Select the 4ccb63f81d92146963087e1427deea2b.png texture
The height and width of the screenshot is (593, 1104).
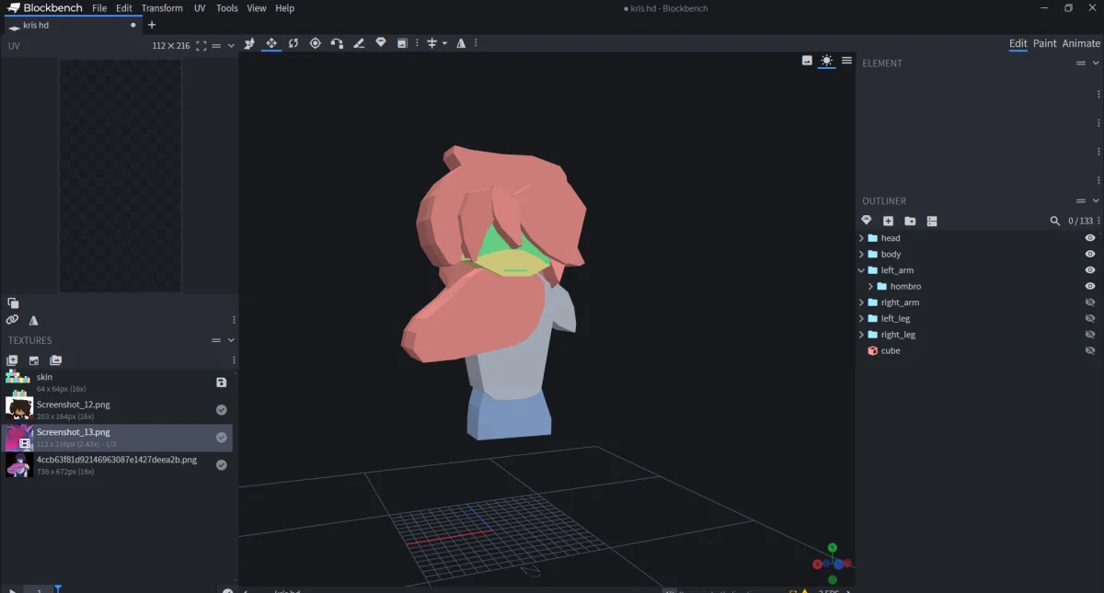pos(117,465)
